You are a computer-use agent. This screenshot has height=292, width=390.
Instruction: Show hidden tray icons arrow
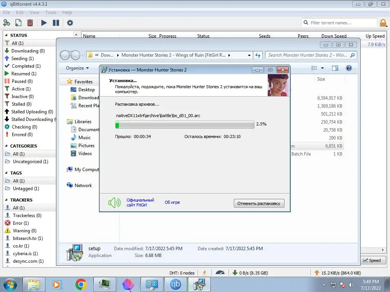[x=324, y=285]
